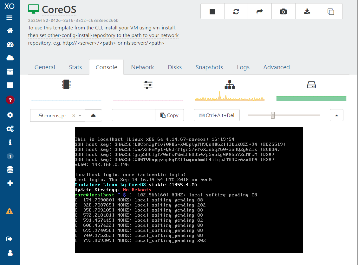Export the VM with the download button
The height and width of the screenshot is (265, 358).
tap(307, 11)
